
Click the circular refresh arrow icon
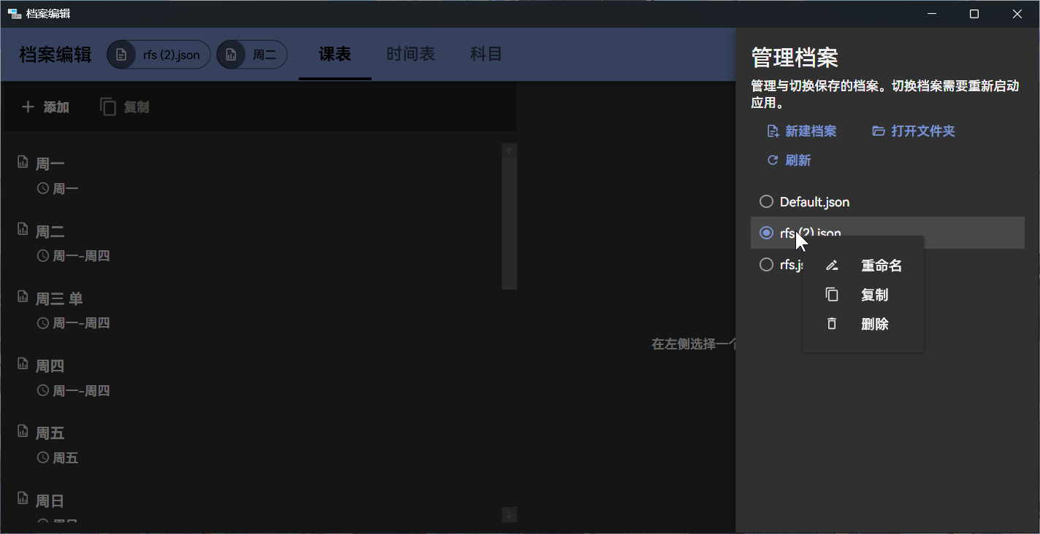click(773, 160)
